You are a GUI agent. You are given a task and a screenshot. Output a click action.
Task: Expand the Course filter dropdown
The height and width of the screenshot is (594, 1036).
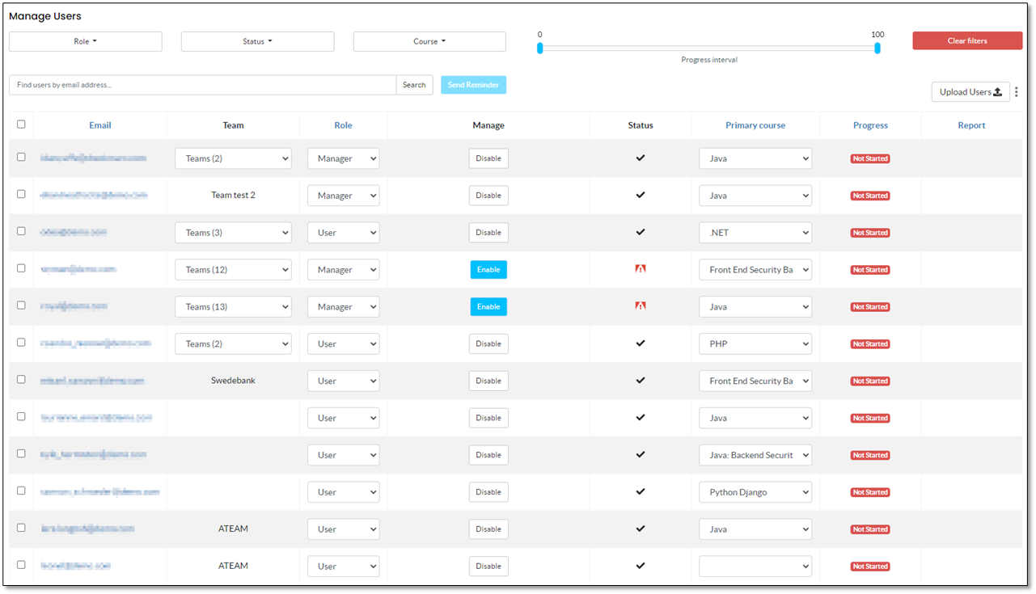(x=429, y=42)
